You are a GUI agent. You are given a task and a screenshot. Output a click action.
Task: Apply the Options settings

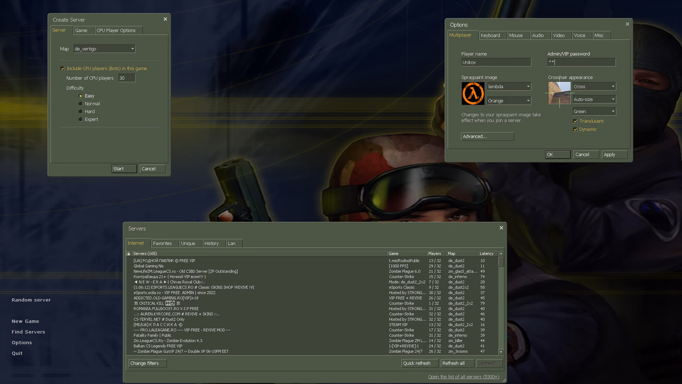[x=614, y=155]
